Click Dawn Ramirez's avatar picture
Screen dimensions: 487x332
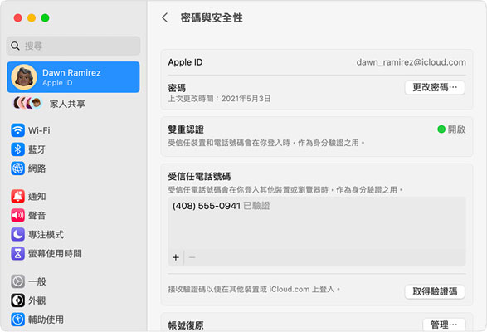(24, 77)
